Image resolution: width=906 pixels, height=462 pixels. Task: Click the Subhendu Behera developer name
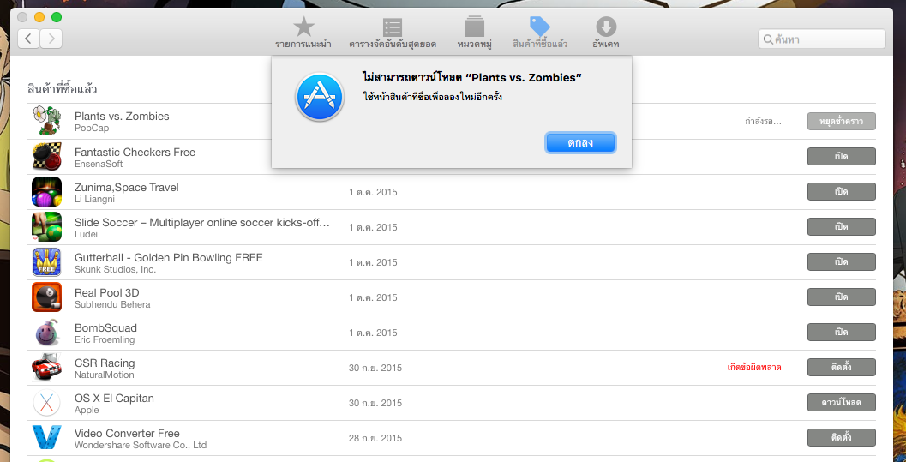click(x=112, y=304)
